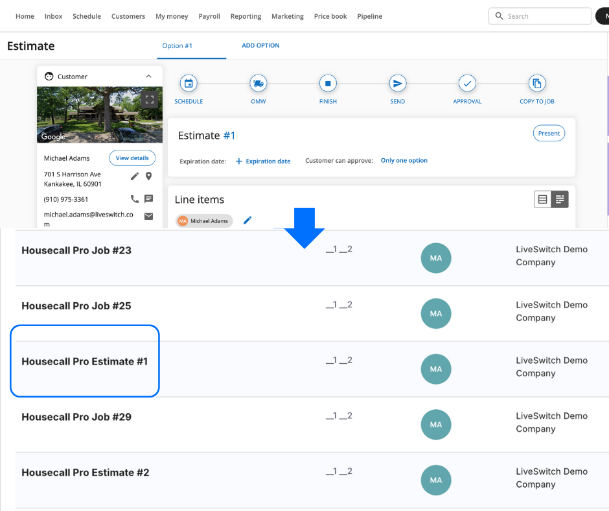
Task: Add an Expiration date
Action: [263, 161]
